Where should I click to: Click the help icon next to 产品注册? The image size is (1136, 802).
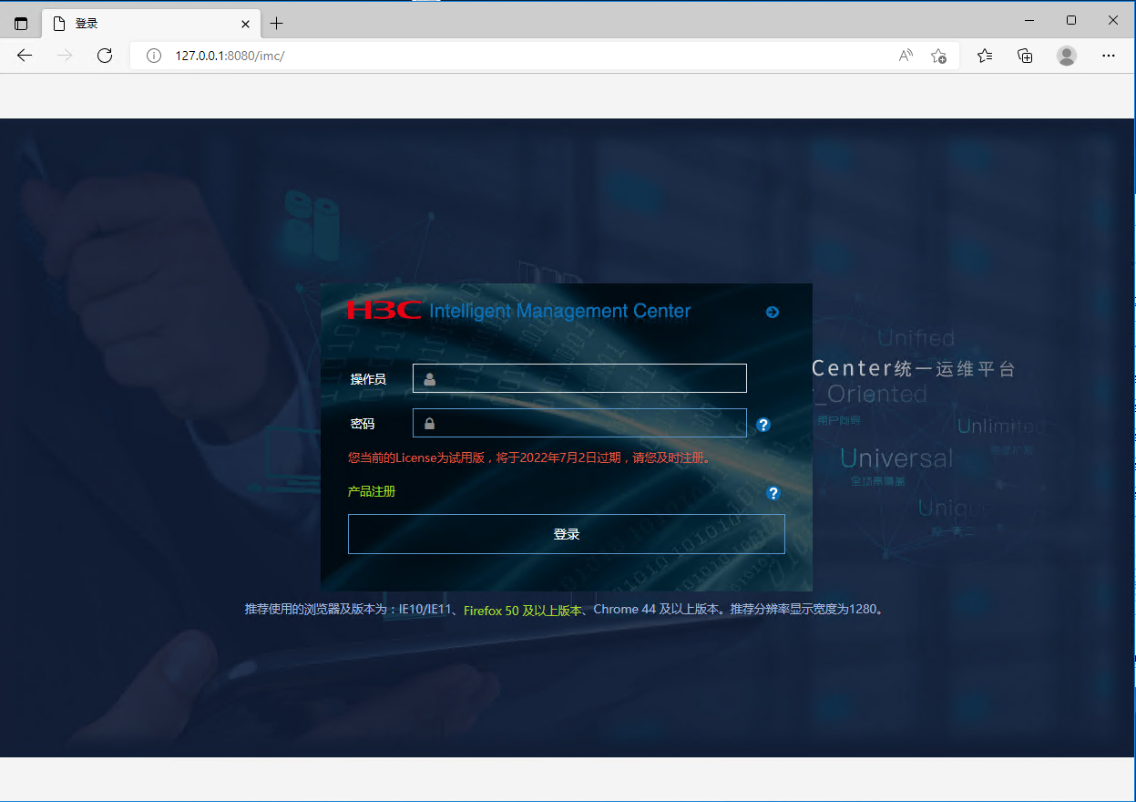(773, 493)
